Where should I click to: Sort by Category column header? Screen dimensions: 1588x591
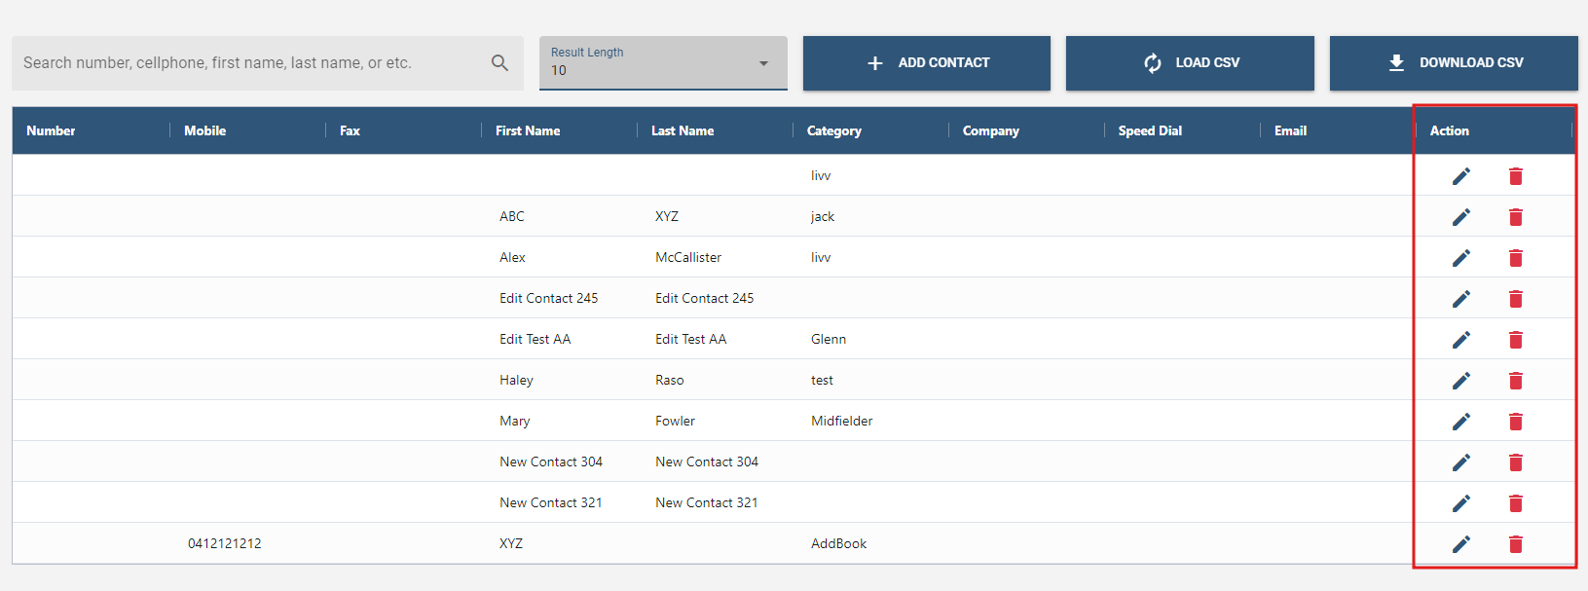pos(834,130)
